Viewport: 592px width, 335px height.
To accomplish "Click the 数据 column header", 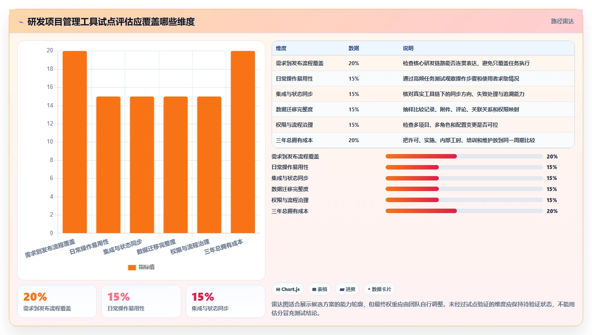I will coord(354,48).
